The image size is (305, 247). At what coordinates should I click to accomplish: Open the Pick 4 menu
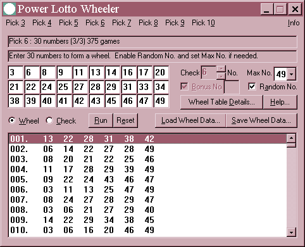click(42, 23)
